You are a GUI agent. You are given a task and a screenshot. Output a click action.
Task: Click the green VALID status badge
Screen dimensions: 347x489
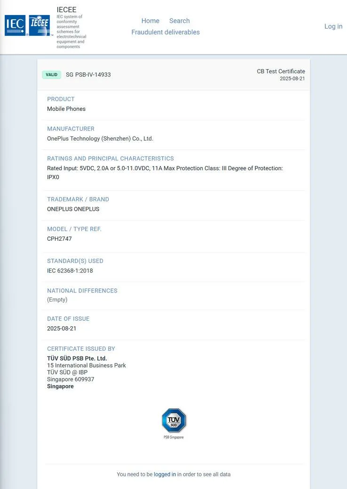[51, 75]
